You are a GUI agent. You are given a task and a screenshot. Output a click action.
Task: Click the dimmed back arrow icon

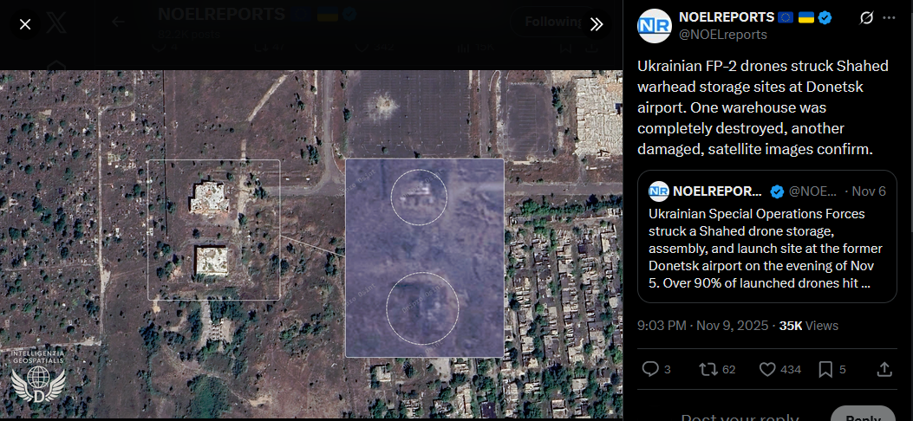[118, 23]
